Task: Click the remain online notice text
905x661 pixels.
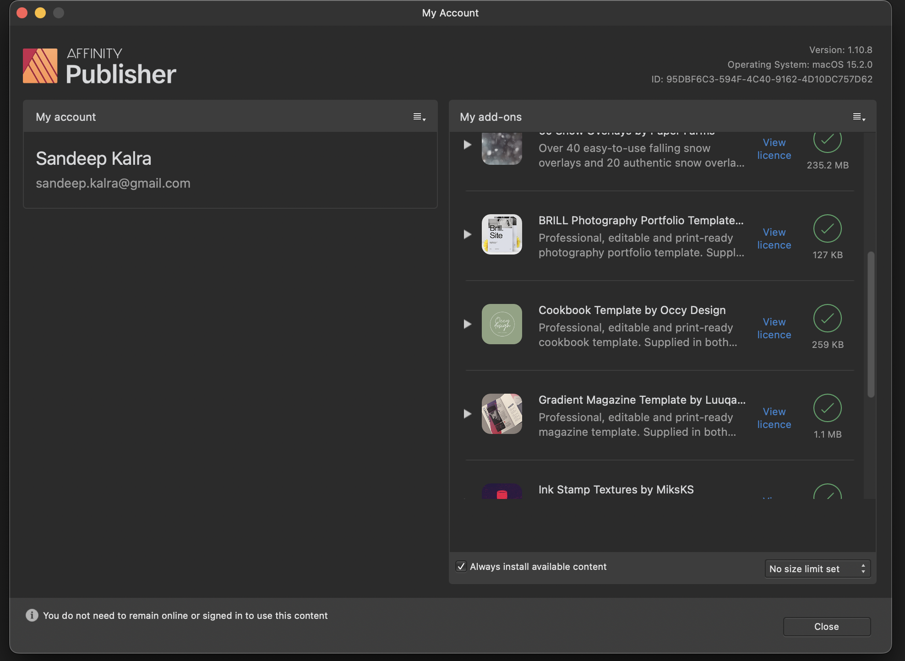Action: 185,615
